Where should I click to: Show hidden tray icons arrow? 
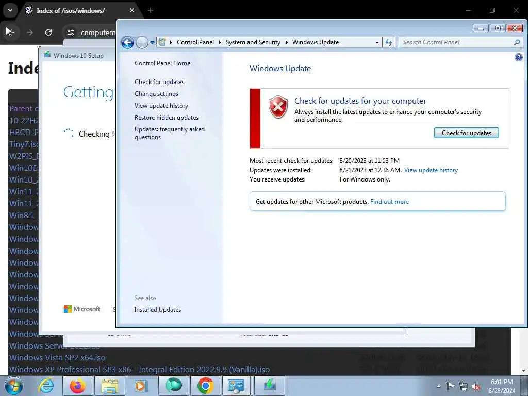(438, 386)
